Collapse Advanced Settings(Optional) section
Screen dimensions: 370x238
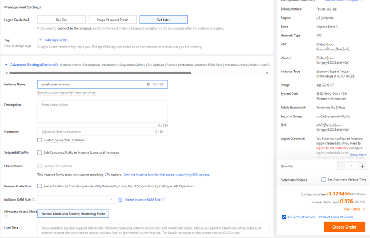34,64
